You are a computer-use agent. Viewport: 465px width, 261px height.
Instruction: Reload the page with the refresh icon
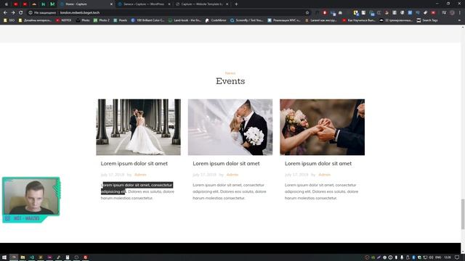pos(21,13)
